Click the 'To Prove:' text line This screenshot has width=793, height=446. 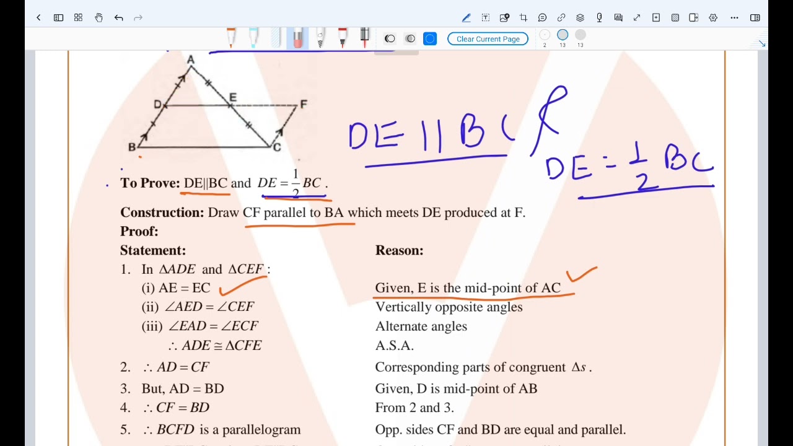[x=224, y=183]
